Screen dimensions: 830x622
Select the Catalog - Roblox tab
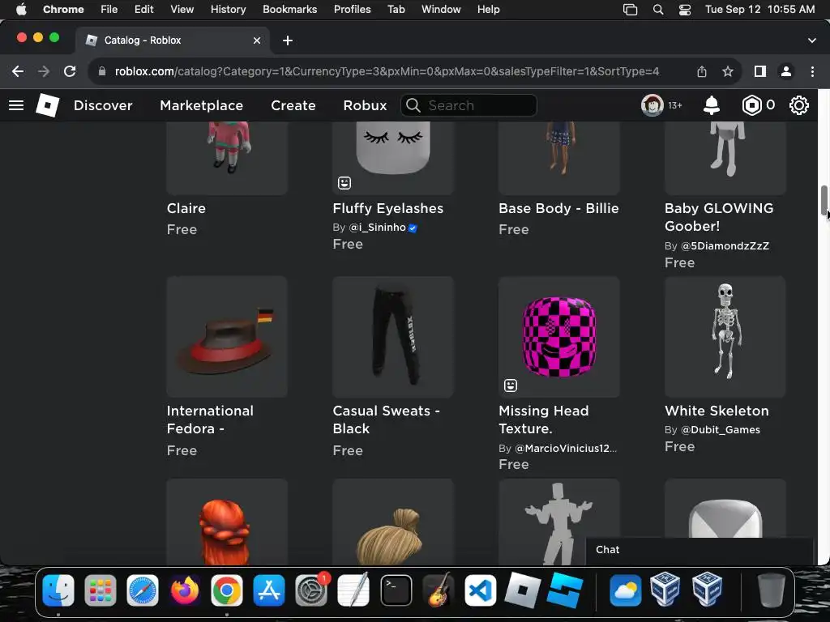pos(172,40)
